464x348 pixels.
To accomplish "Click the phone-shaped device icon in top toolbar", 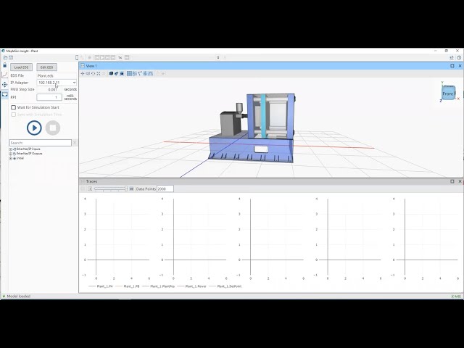I will click(x=77, y=57).
